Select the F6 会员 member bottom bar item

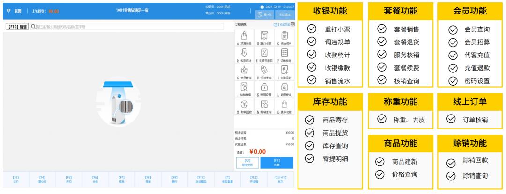[x=95, y=180]
